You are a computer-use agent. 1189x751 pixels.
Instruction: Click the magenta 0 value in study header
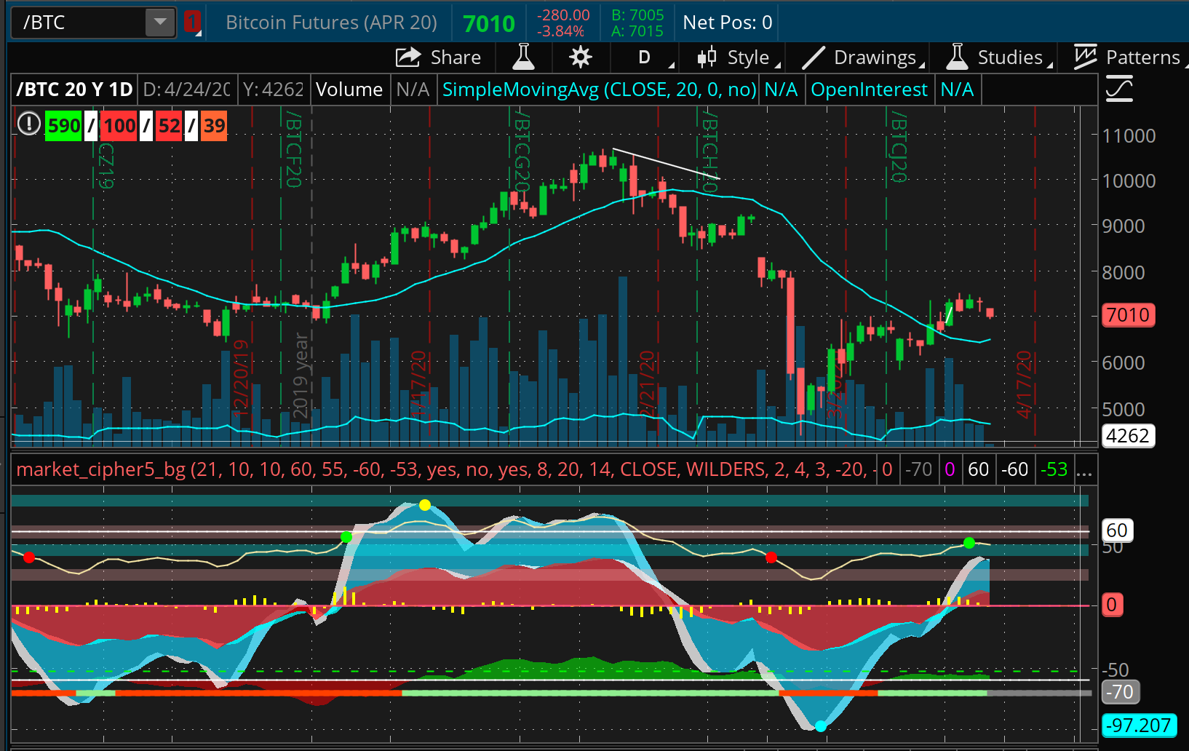(950, 469)
